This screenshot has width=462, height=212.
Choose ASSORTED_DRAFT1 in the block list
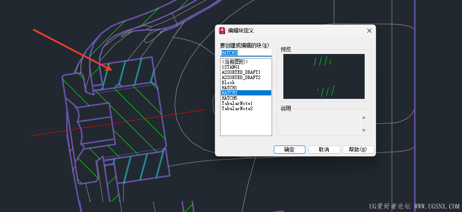coord(241,72)
